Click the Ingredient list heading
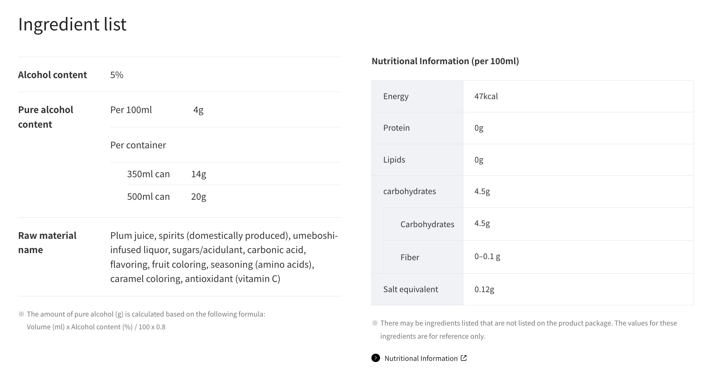The height and width of the screenshot is (371, 709). (72, 24)
